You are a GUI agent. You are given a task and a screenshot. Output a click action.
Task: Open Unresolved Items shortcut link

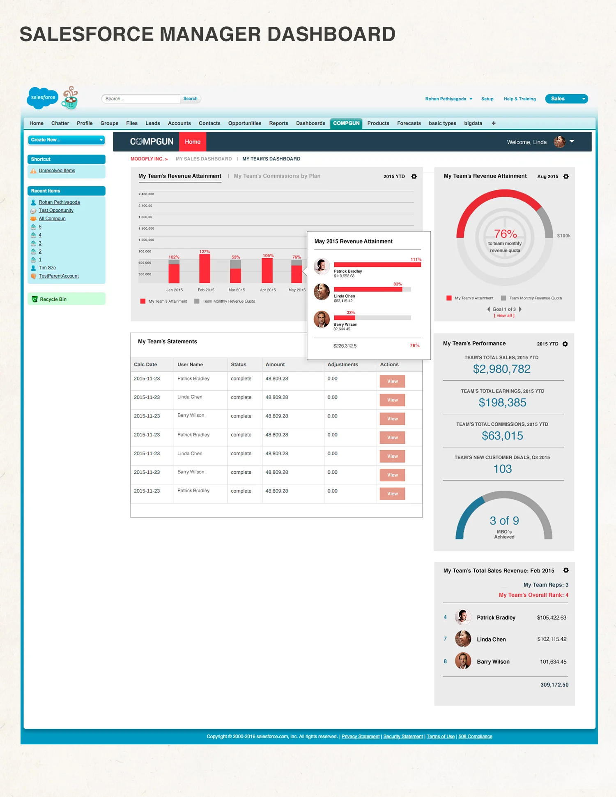57,171
